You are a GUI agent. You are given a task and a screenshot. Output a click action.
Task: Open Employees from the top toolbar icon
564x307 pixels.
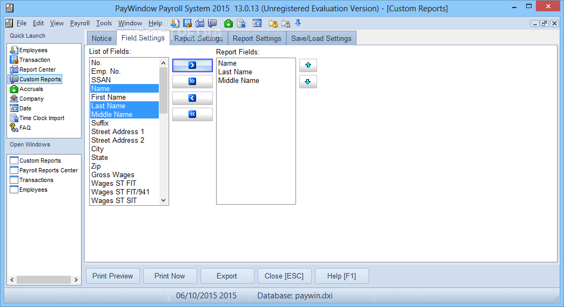[175, 23]
